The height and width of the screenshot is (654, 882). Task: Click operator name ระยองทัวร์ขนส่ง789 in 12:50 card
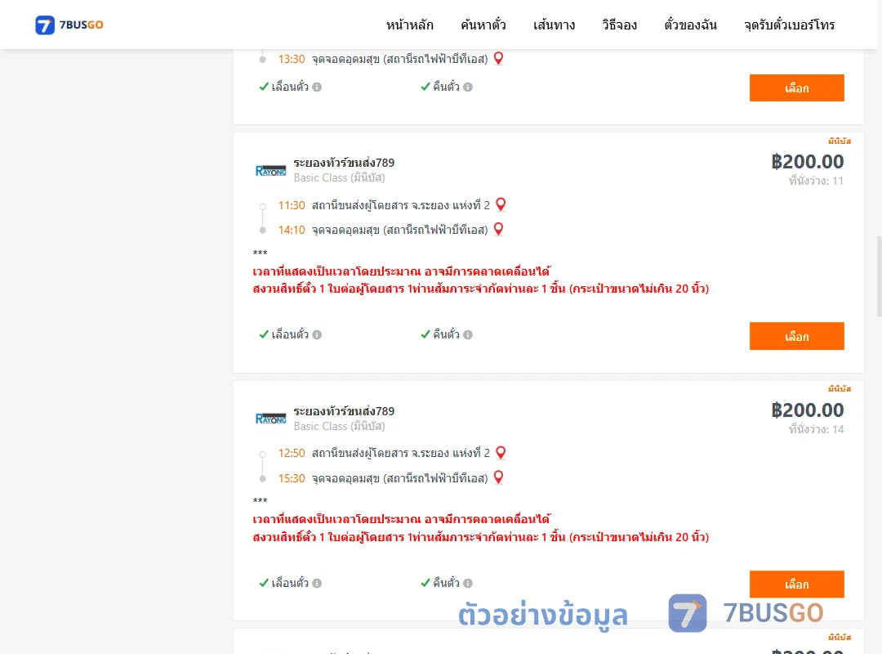pos(344,411)
